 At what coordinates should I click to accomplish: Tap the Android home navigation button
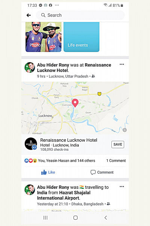coord(75,218)
